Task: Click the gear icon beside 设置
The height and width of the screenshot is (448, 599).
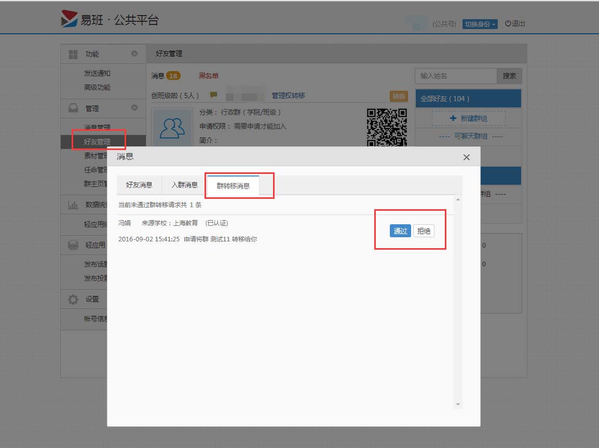Action: tap(73, 299)
